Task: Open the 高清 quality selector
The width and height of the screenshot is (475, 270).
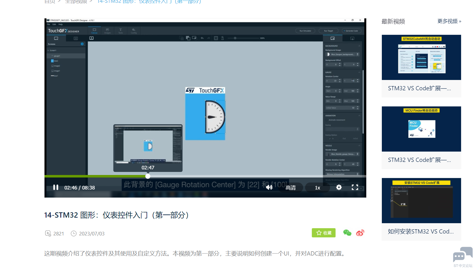Action: (x=291, y=188)
